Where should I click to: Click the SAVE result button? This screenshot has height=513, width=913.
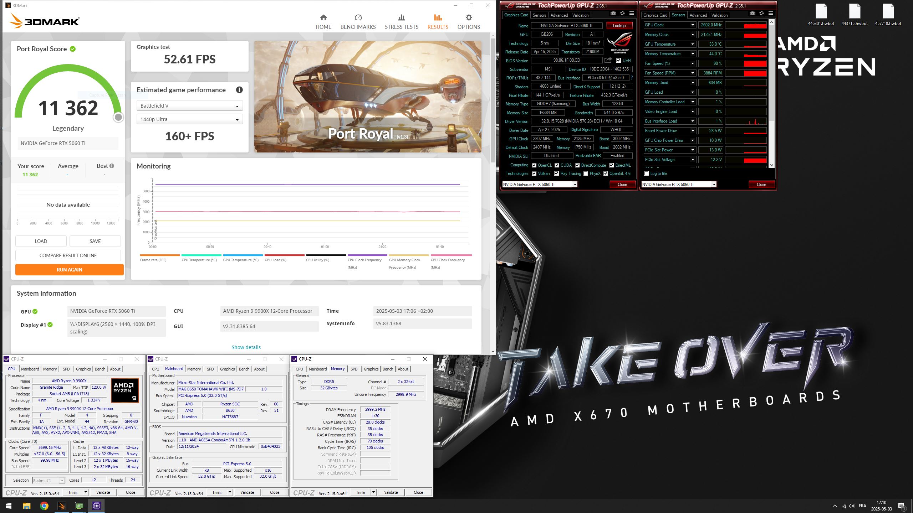(x=95, y=241)
